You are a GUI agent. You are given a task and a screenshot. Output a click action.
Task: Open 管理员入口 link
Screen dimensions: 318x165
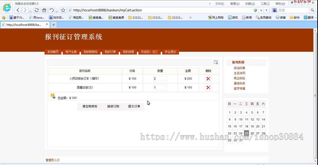click(x=53, y=160)
